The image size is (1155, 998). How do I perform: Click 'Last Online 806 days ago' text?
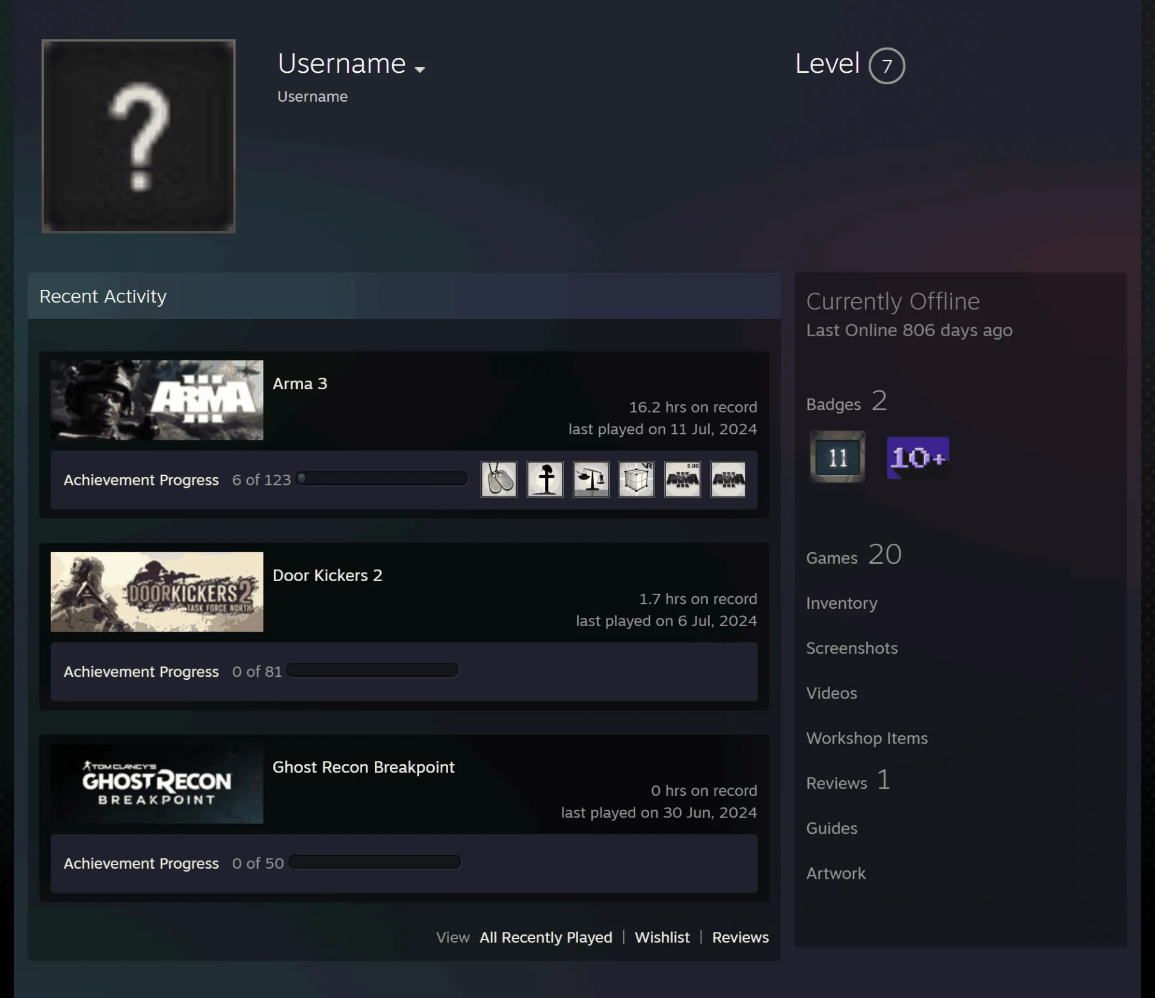[910, 330]
